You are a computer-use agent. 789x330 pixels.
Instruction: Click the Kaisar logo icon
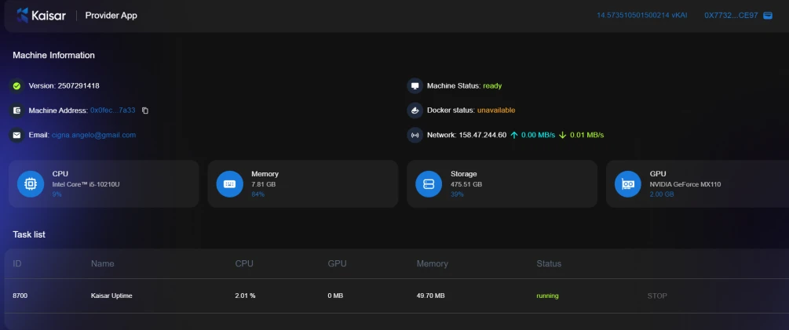23,15
